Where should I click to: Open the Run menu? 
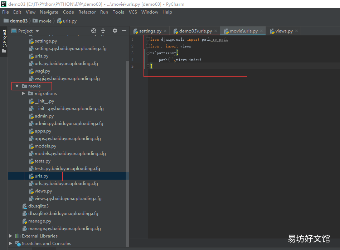click(104, 12)
